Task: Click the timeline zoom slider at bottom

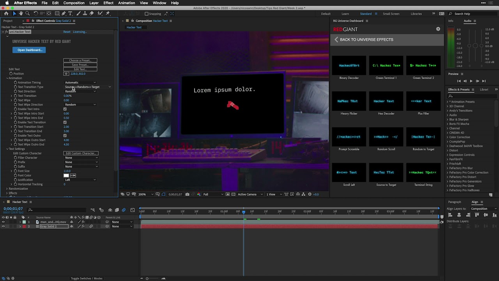Action: tap(152, 278)
